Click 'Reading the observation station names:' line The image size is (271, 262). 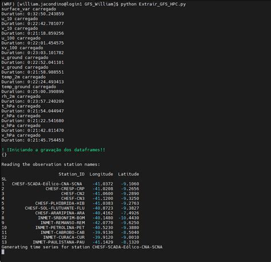[x=50, y=165]
